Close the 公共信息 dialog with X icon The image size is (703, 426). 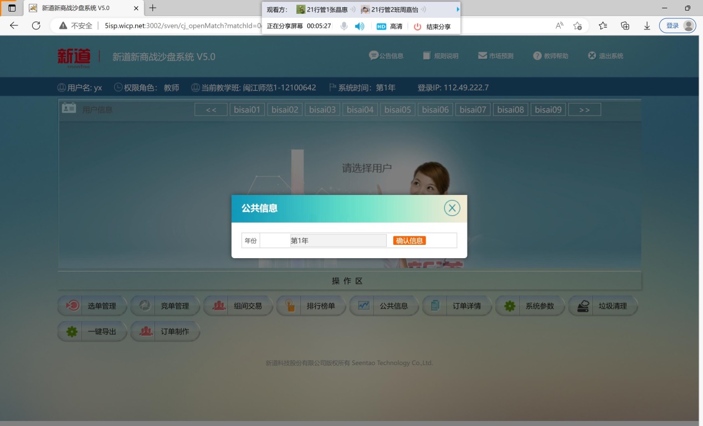point(452,208)
